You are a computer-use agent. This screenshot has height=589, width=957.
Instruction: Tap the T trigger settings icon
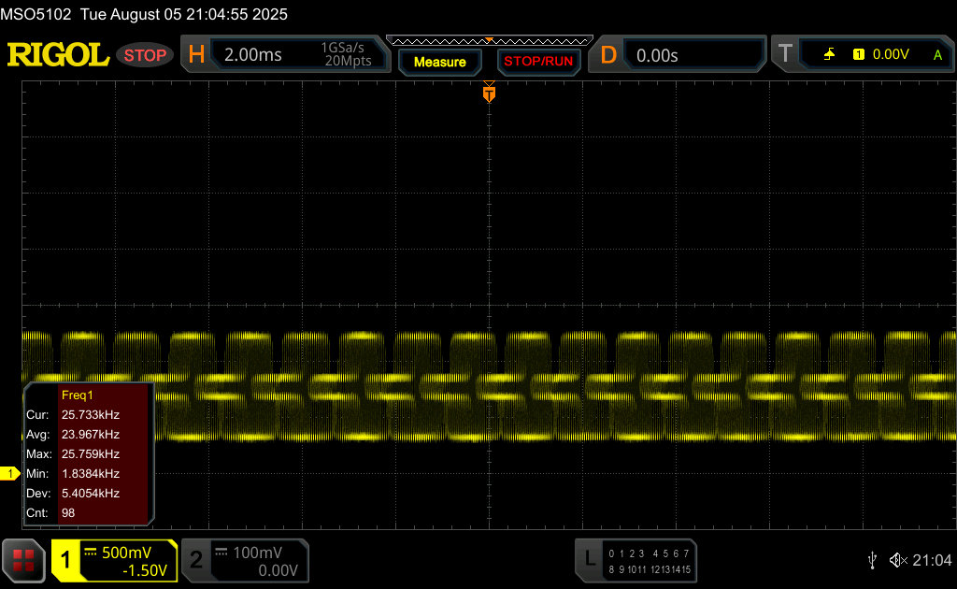(x=785, y=55)
